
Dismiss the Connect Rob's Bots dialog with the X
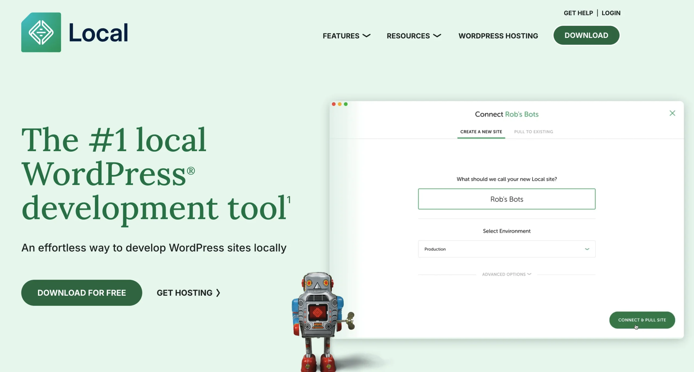[x=673, y=113]
